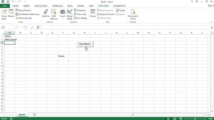Click XML Export
Screen dimensions: 214x120
point(120,14)
